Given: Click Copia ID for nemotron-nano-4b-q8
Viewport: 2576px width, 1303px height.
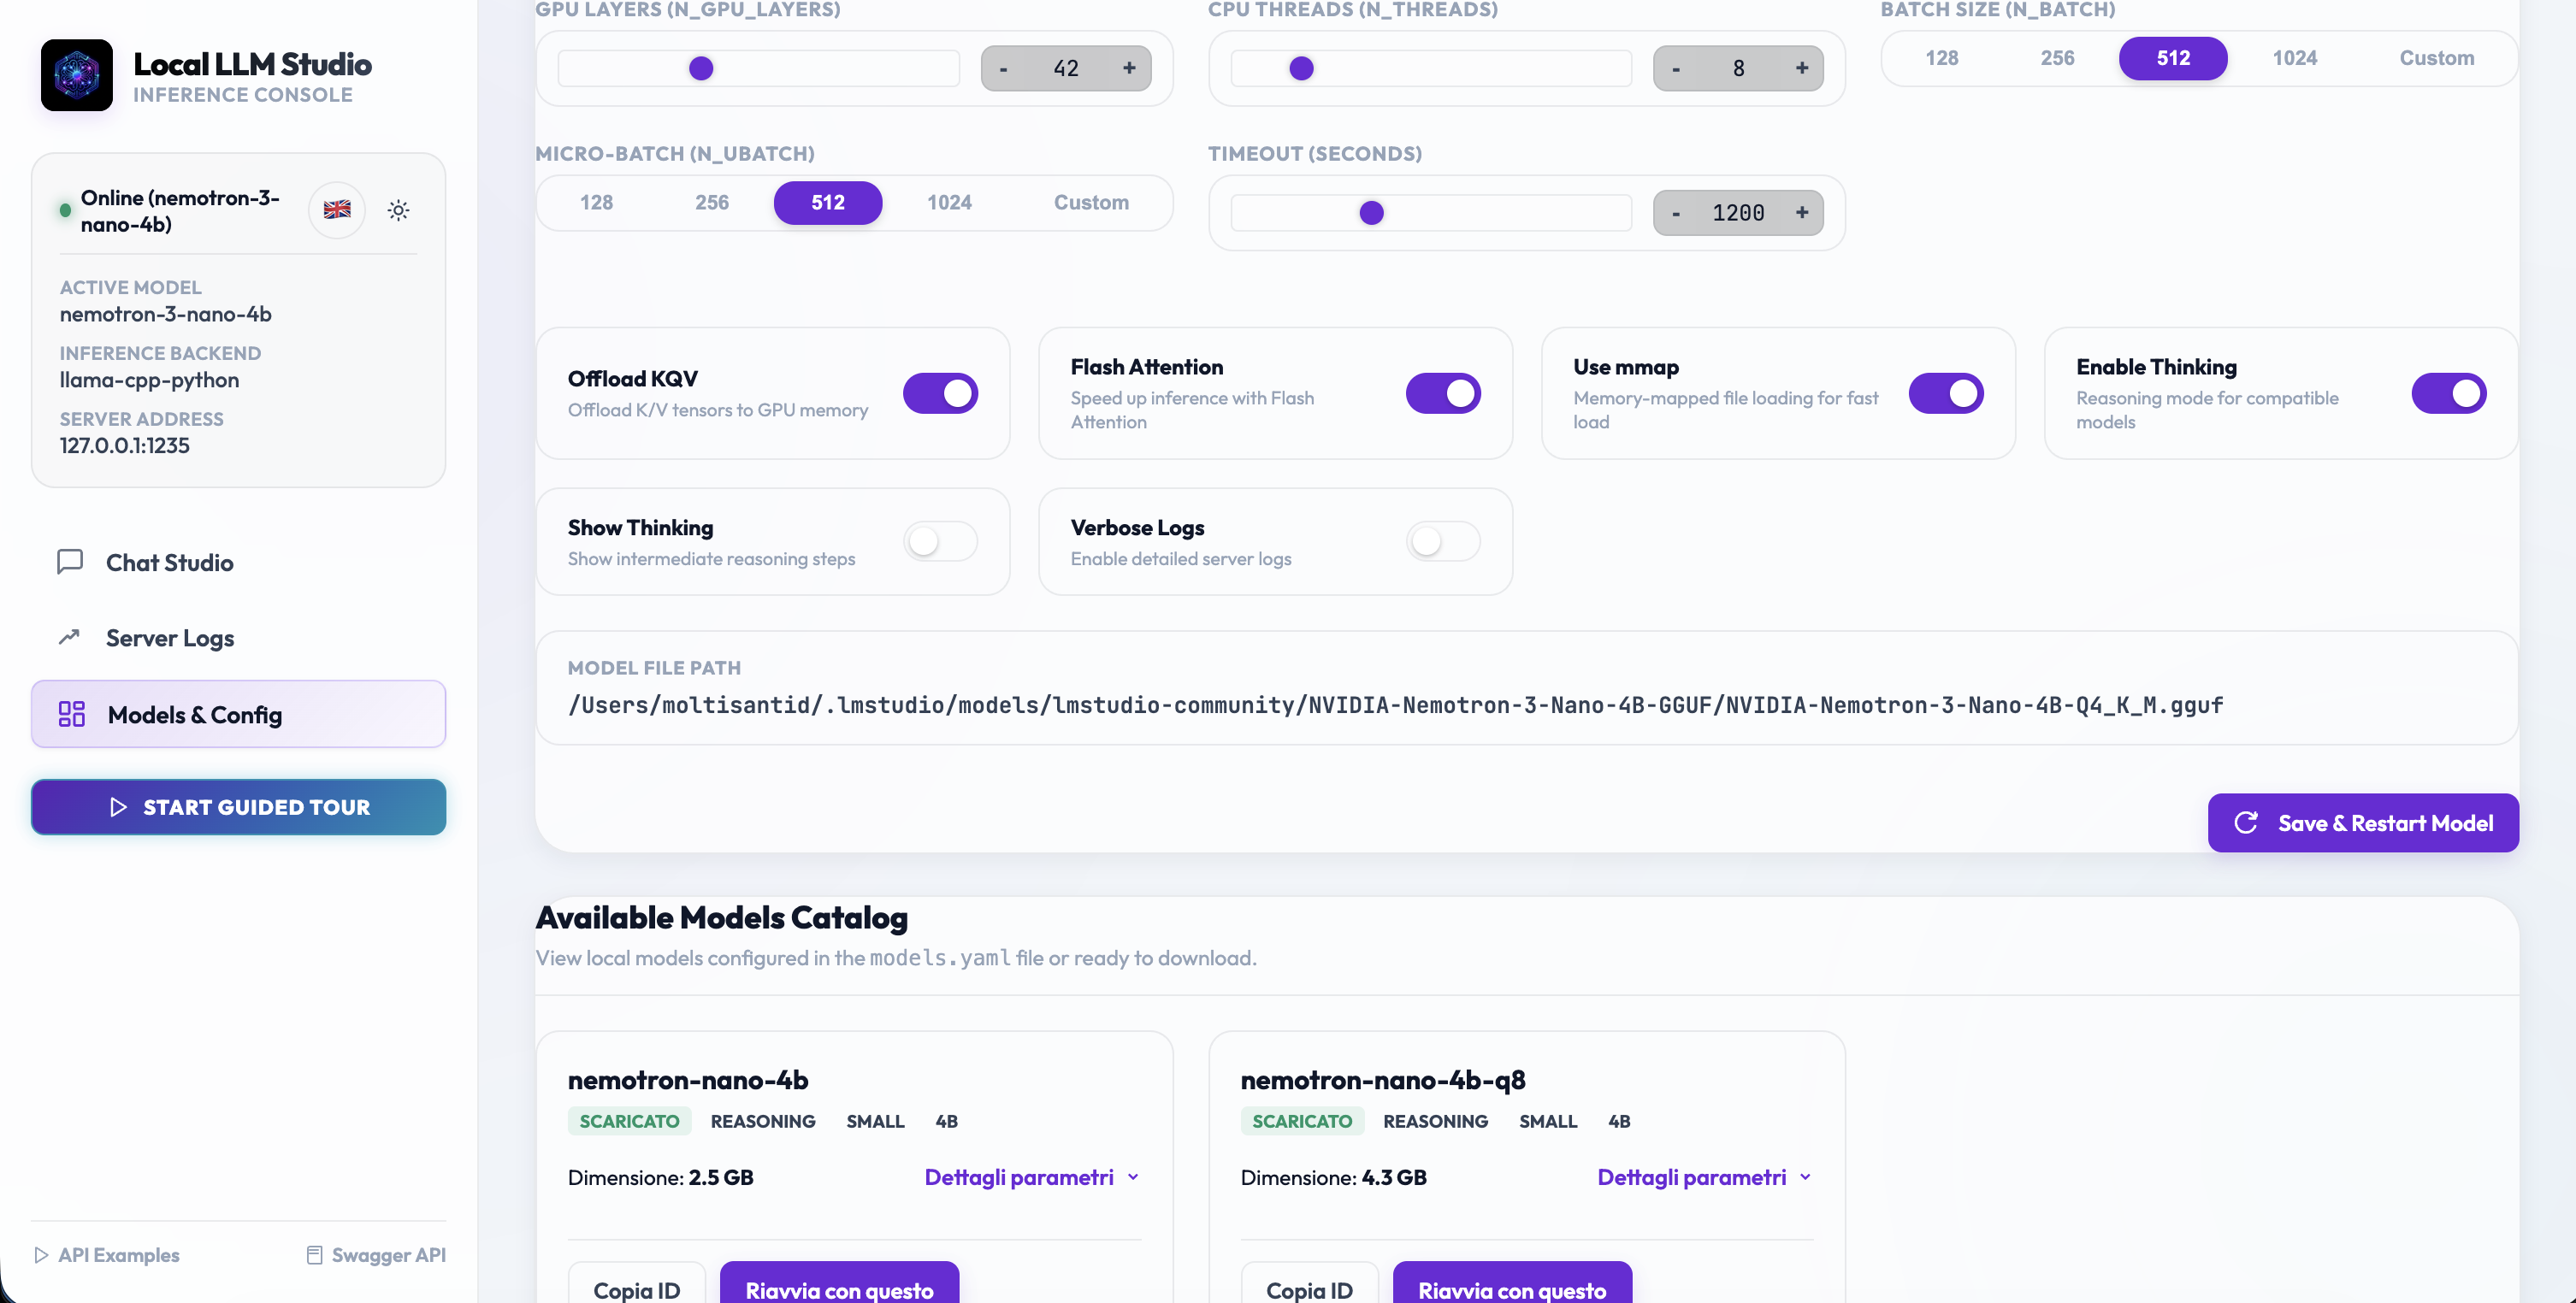Looking at the screenshot, I should pyautogui.click(x=1309, y=1284).
